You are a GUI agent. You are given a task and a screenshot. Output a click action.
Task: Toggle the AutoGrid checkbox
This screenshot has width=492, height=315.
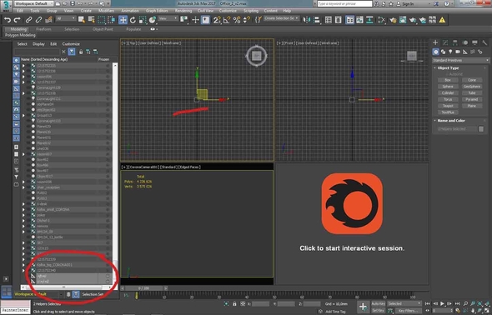(x=448, y=74)
